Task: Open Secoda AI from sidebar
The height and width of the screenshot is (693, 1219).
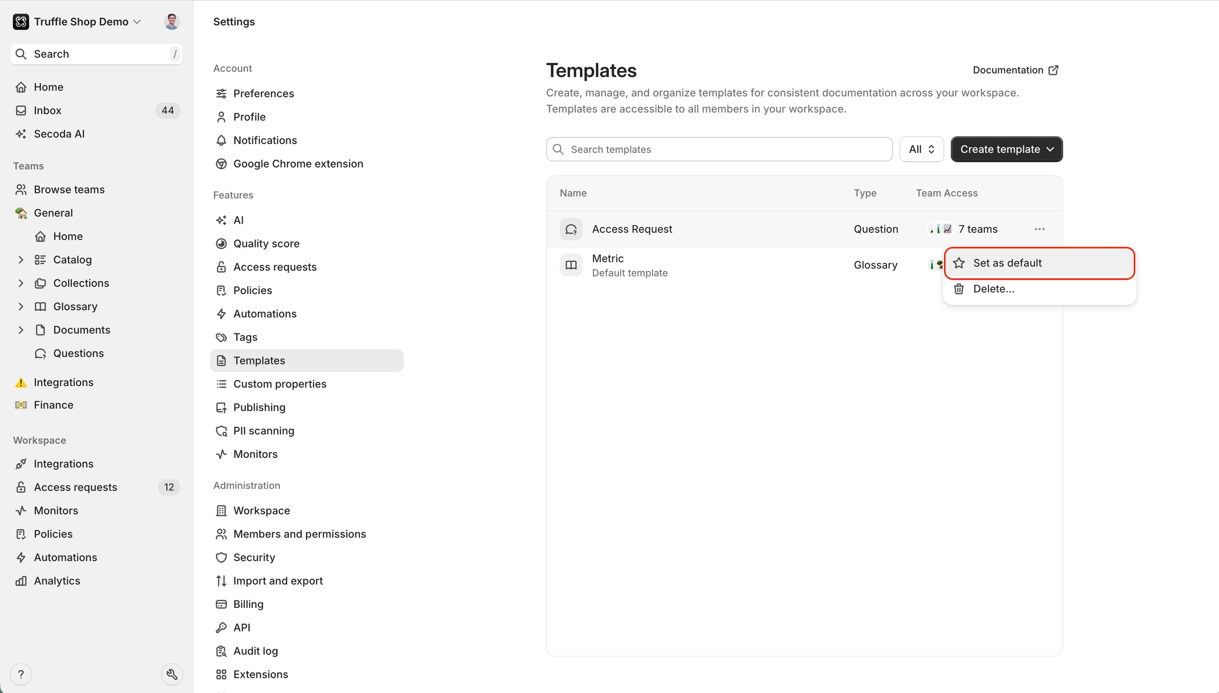Action: click(59, 134)
